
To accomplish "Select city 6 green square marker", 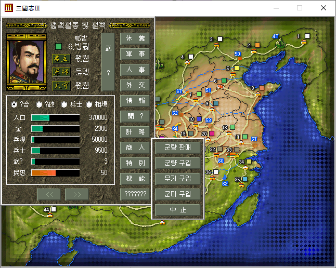I will point(224,81).
